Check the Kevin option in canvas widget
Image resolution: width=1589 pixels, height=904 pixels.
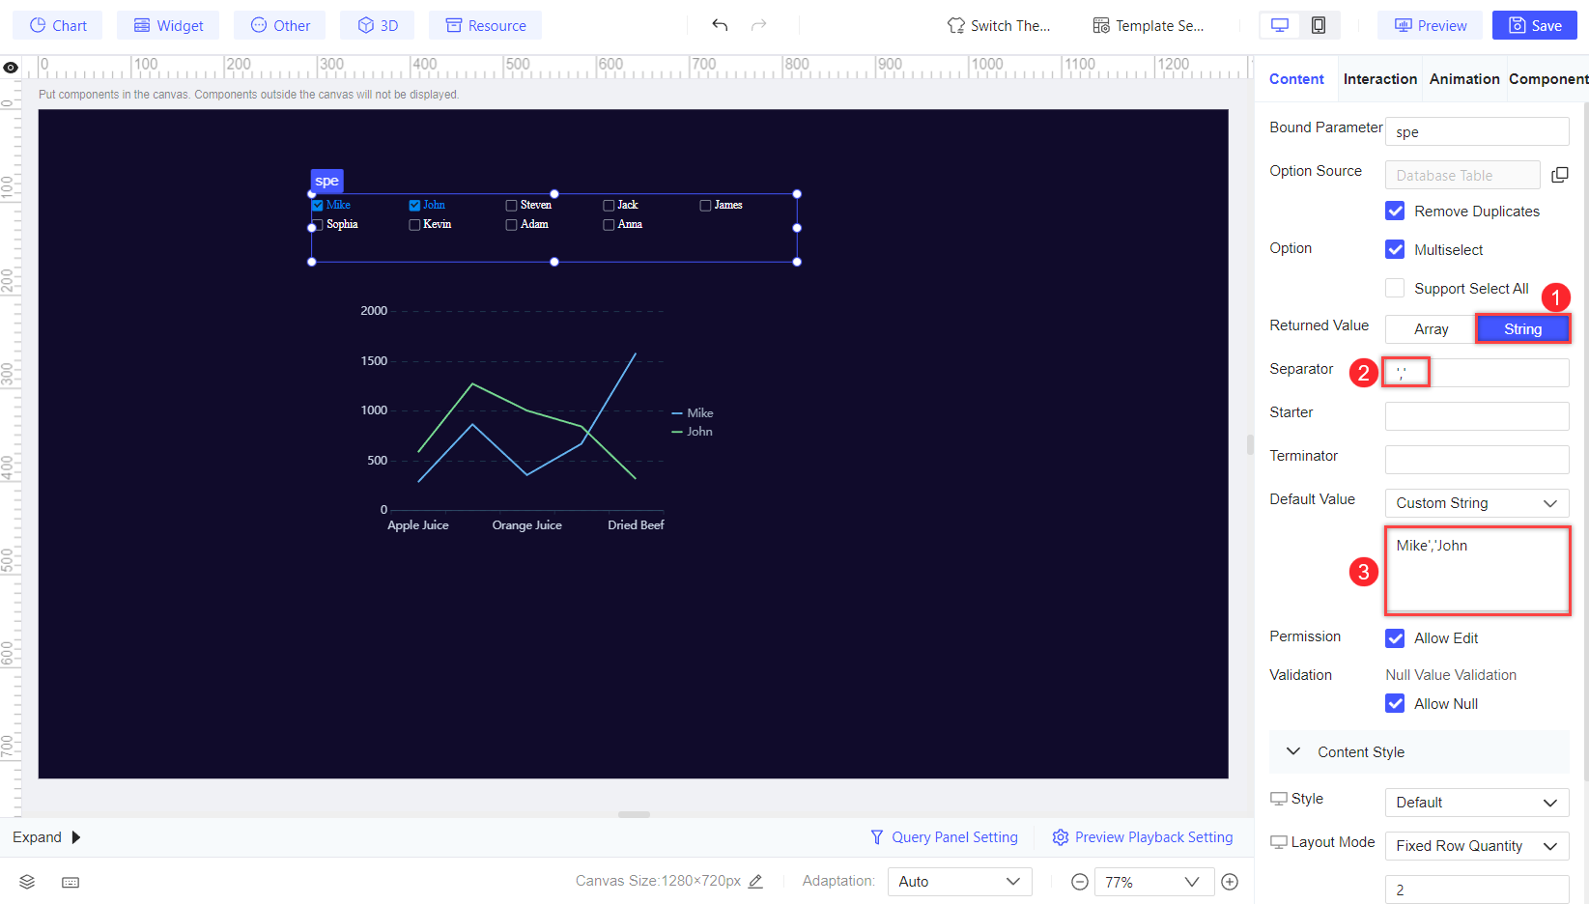coord(414,224)
